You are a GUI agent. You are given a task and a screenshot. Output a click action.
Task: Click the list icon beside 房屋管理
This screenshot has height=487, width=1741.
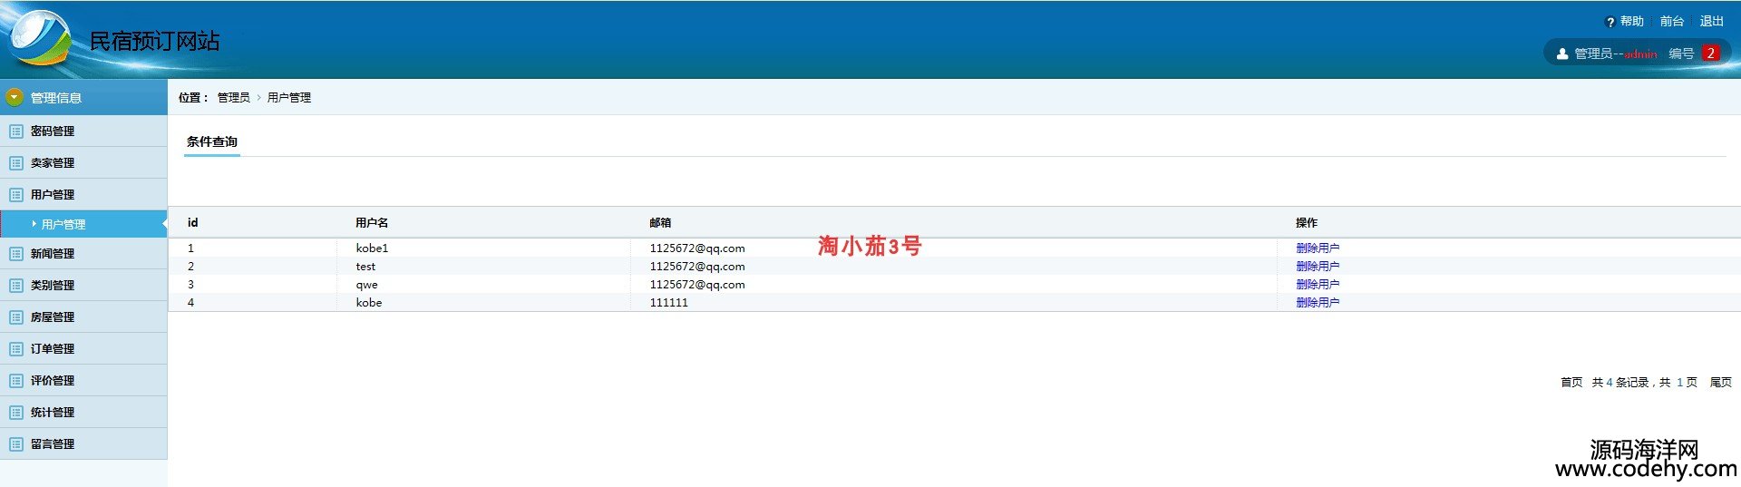pyautogui.click(x=15, y=317)
